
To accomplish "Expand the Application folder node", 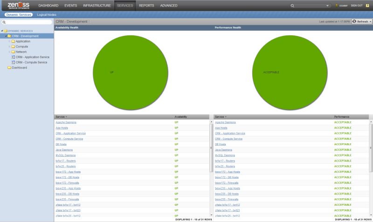I will pos(9,41).
